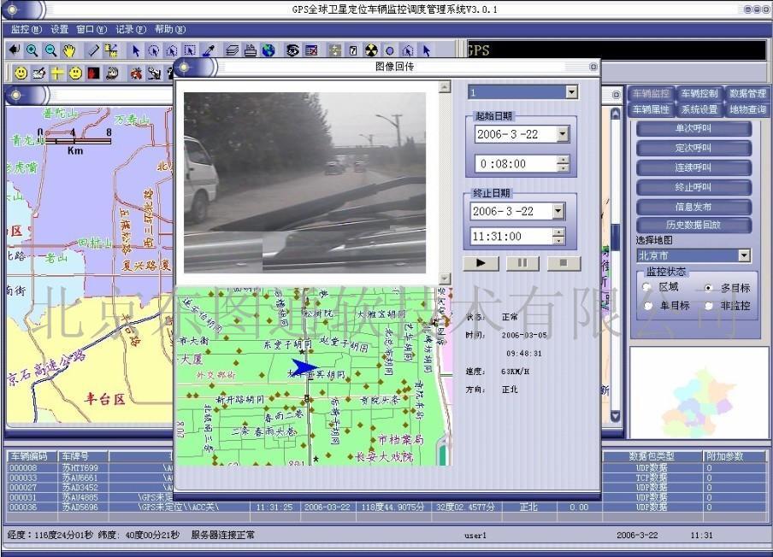Click the pause button in image playback
773x557 pixels.
pyautogui.click(x=522, y=263)
